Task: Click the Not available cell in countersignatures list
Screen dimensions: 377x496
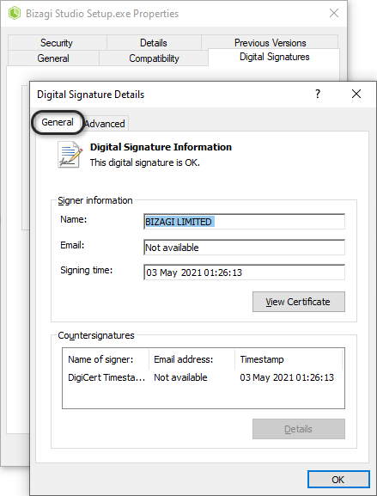Action: coord(180,377)
